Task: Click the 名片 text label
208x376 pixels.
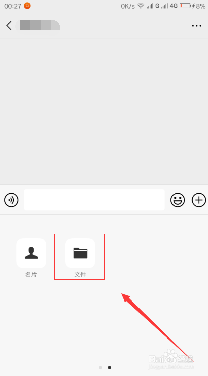Action: (31, 275)
